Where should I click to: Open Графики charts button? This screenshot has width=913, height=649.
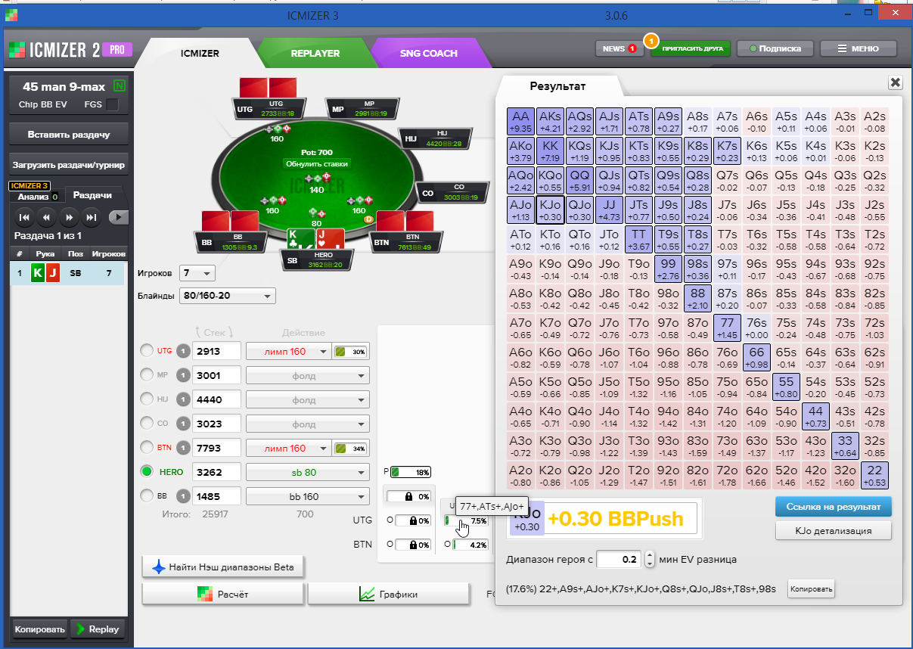tap(389, 594)
